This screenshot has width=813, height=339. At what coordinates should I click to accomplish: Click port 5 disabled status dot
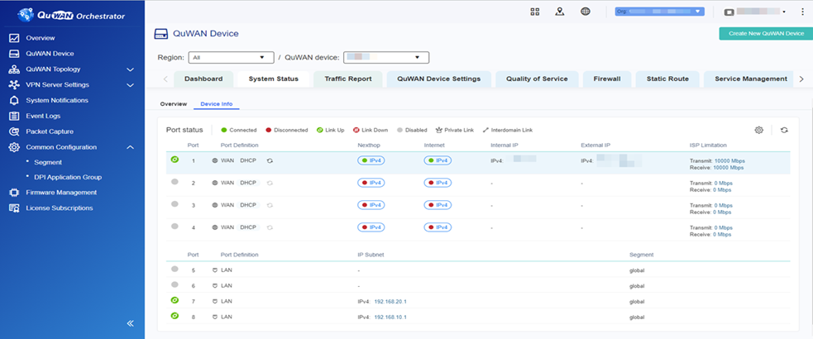pos(175,269)
